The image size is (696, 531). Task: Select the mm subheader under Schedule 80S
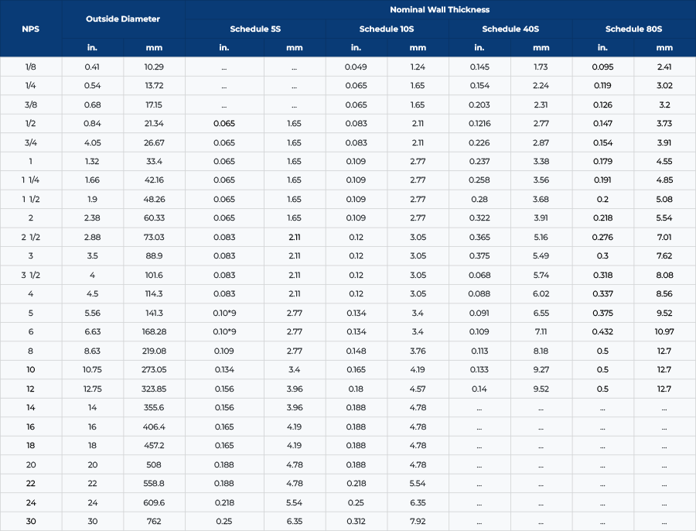[664, 47]
